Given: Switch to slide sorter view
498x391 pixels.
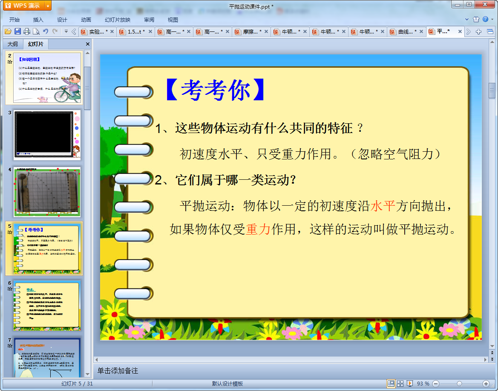Looking at the screenshot, I should [400, 383].
